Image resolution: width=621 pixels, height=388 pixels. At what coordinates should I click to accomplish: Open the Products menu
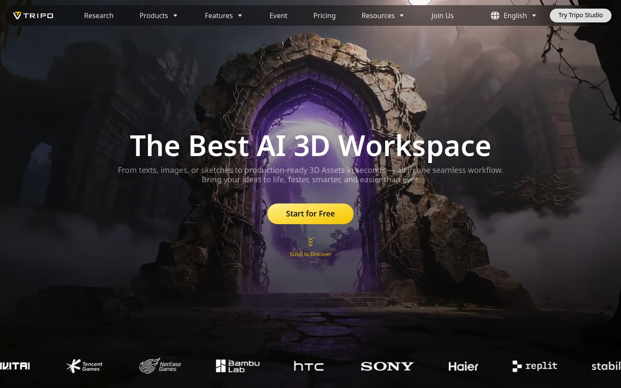click(x=154, y=16)
